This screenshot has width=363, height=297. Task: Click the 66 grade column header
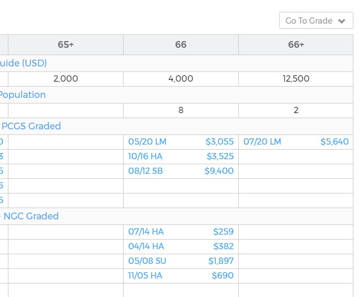[180, 45]
